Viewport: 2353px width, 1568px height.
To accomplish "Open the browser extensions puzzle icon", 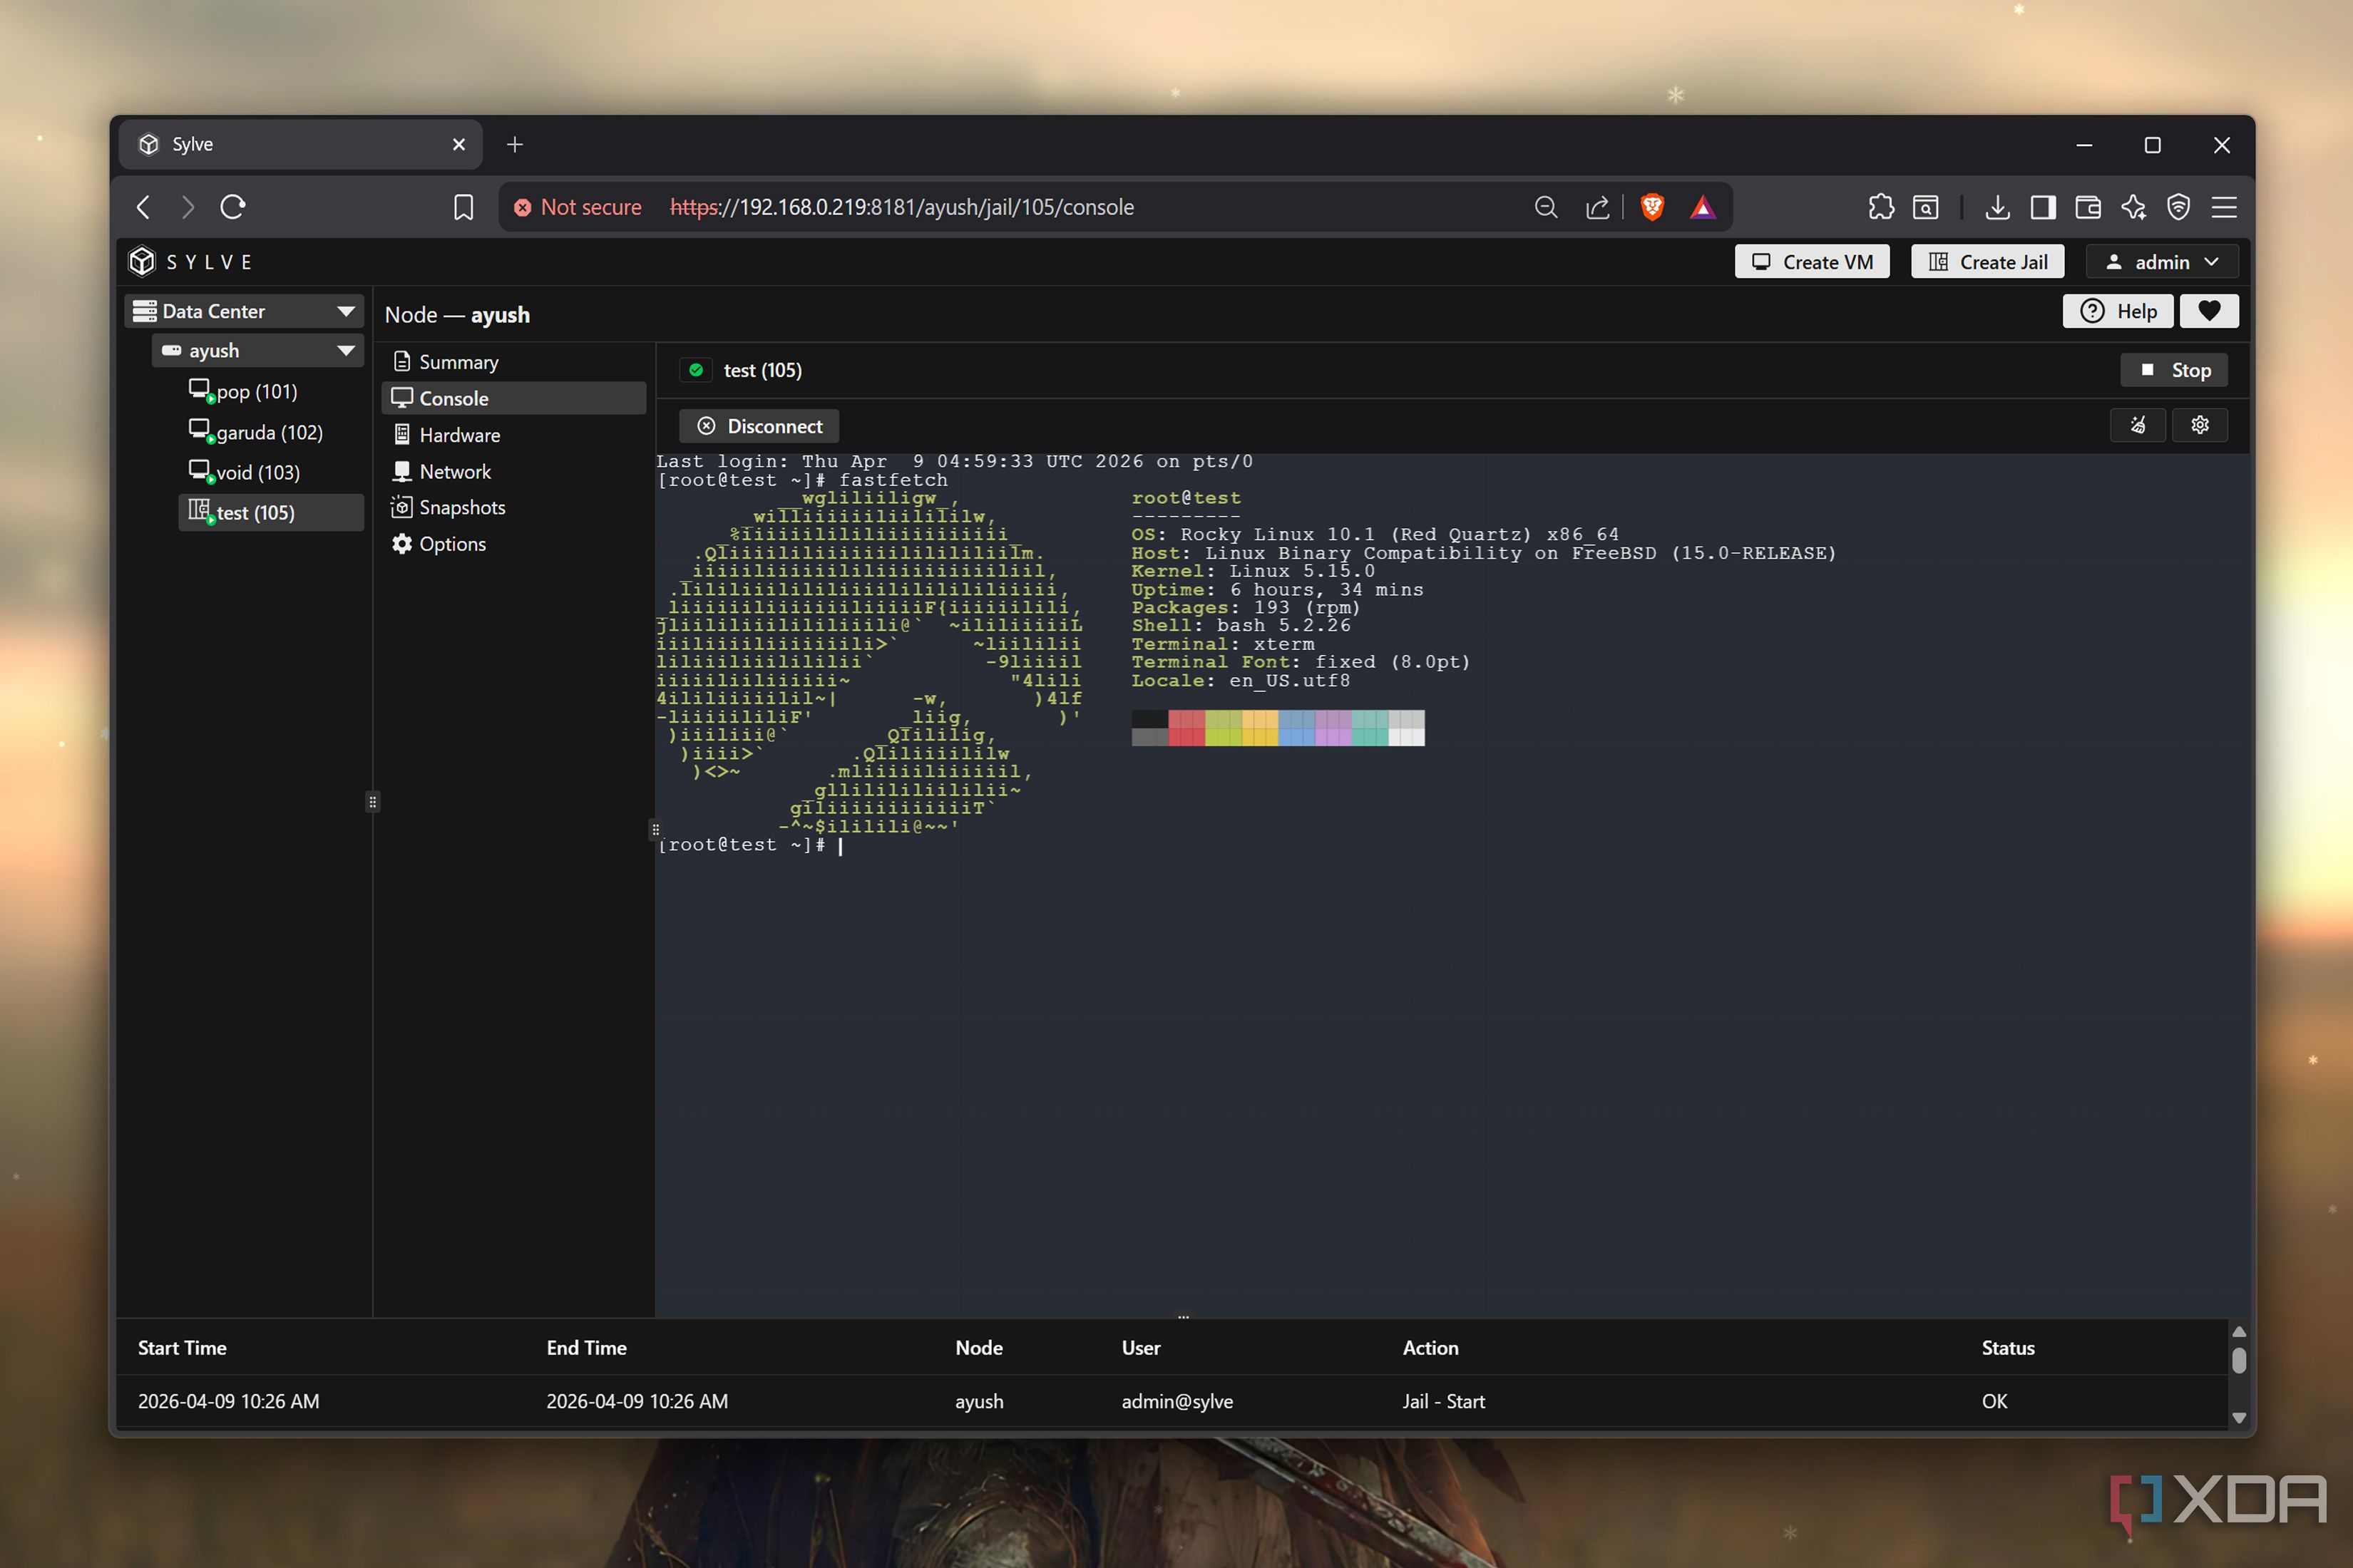I will click(x=1881, y=207).
